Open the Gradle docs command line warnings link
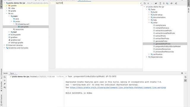Image resolution: width=190 pixels, height=107 pixels. [x=118, y=87]
